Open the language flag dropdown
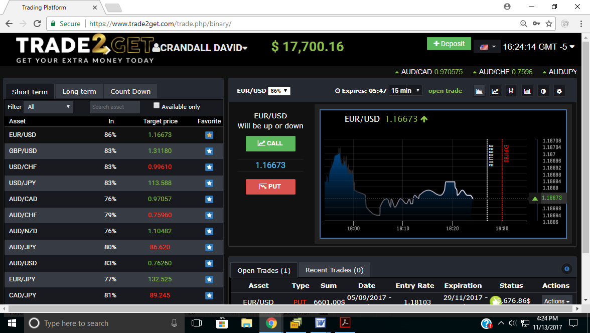 (x=487, y=47)
